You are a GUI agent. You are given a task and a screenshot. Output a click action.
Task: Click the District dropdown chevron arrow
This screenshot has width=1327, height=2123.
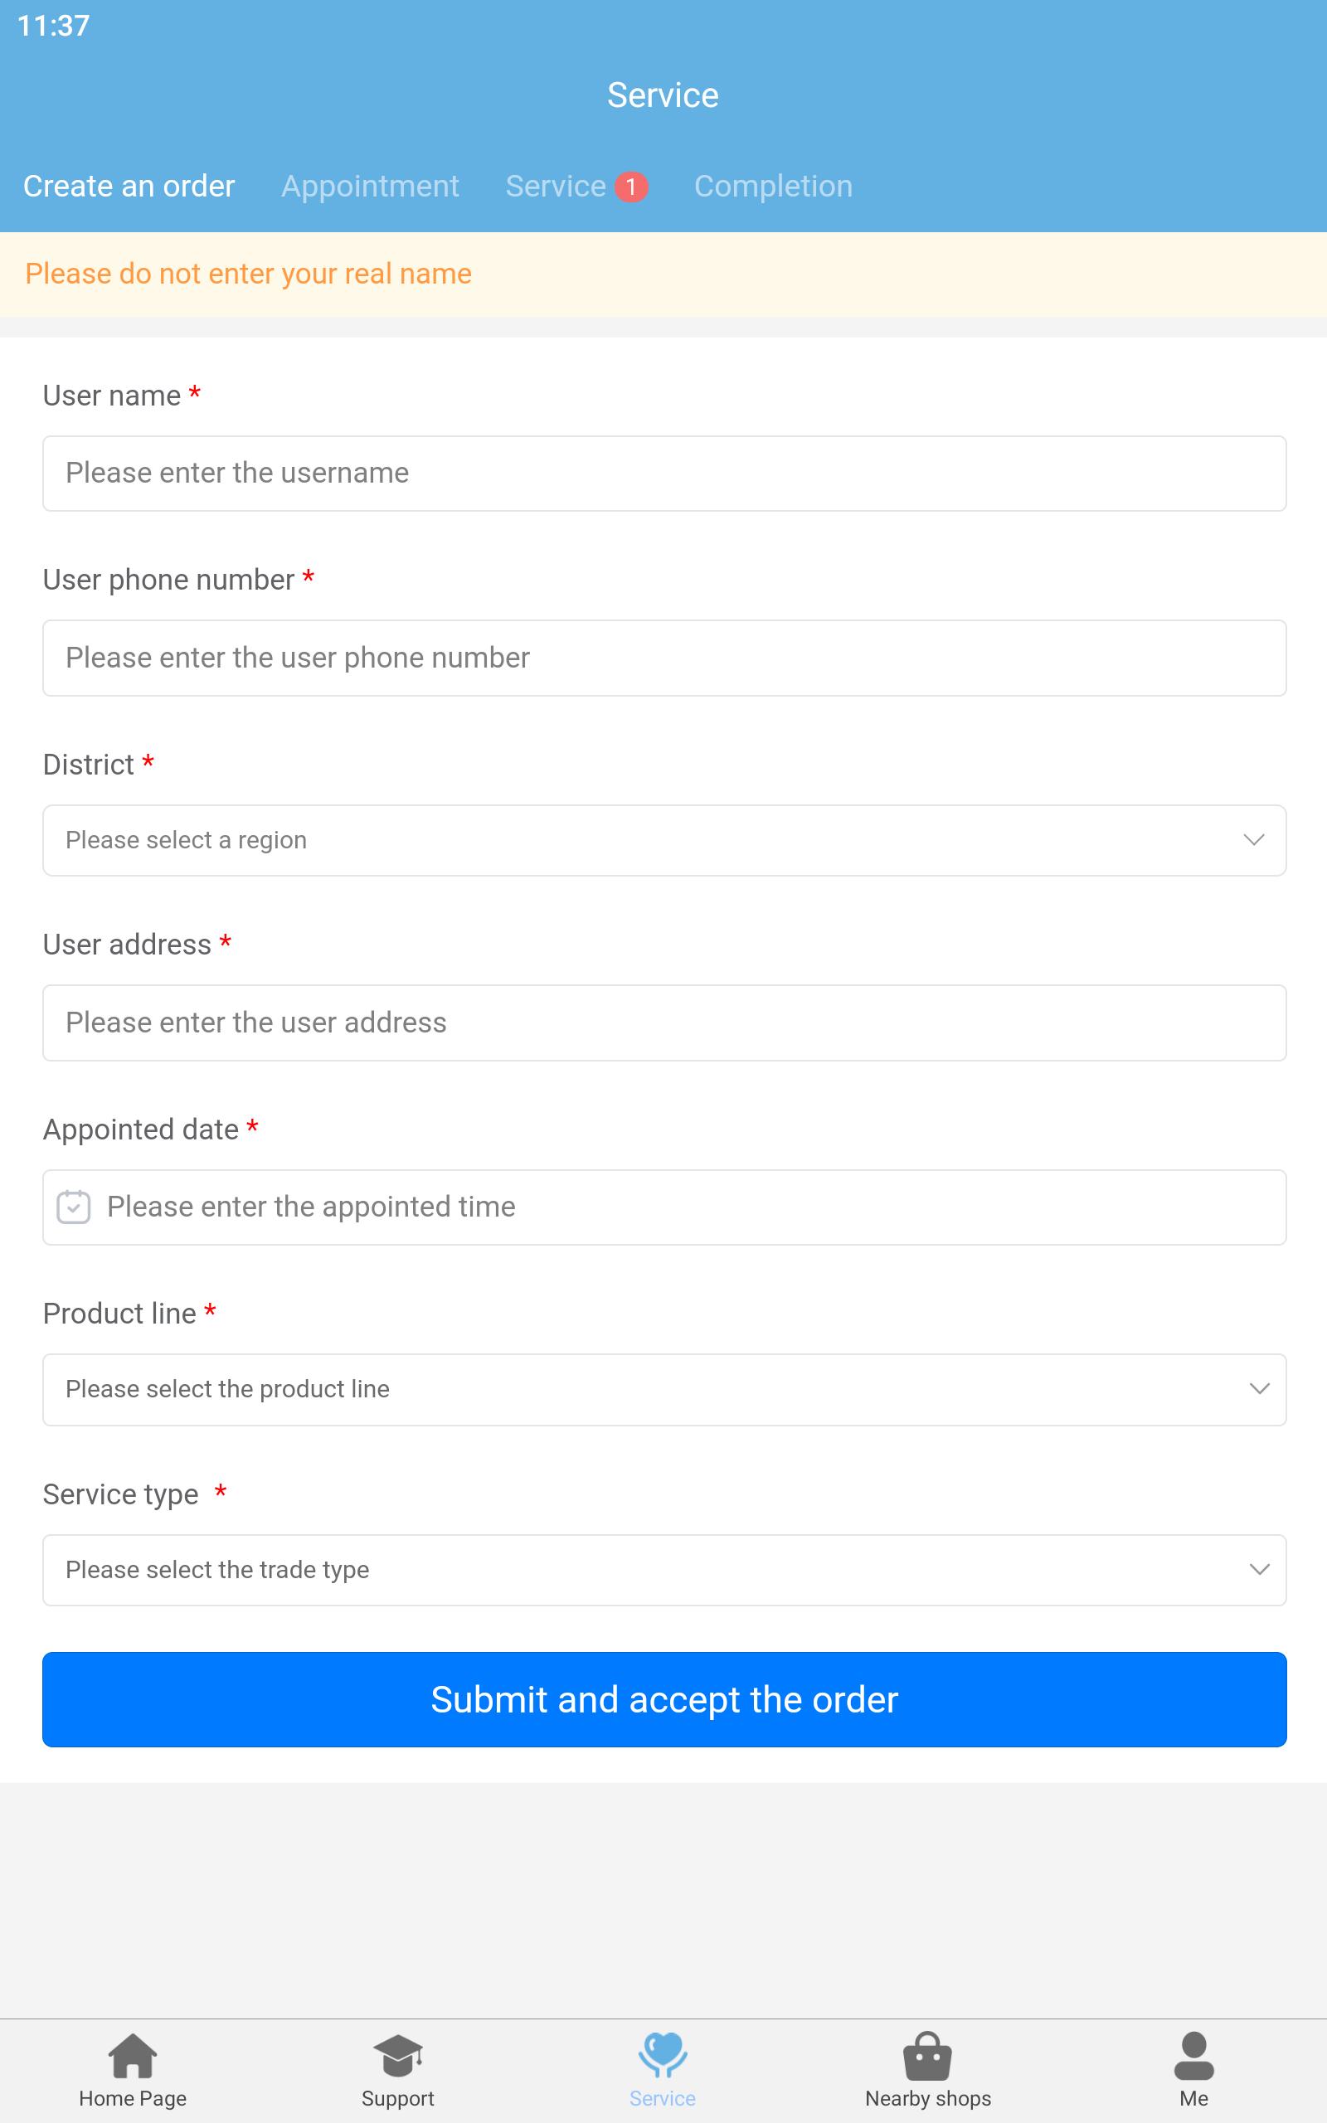1254,840
